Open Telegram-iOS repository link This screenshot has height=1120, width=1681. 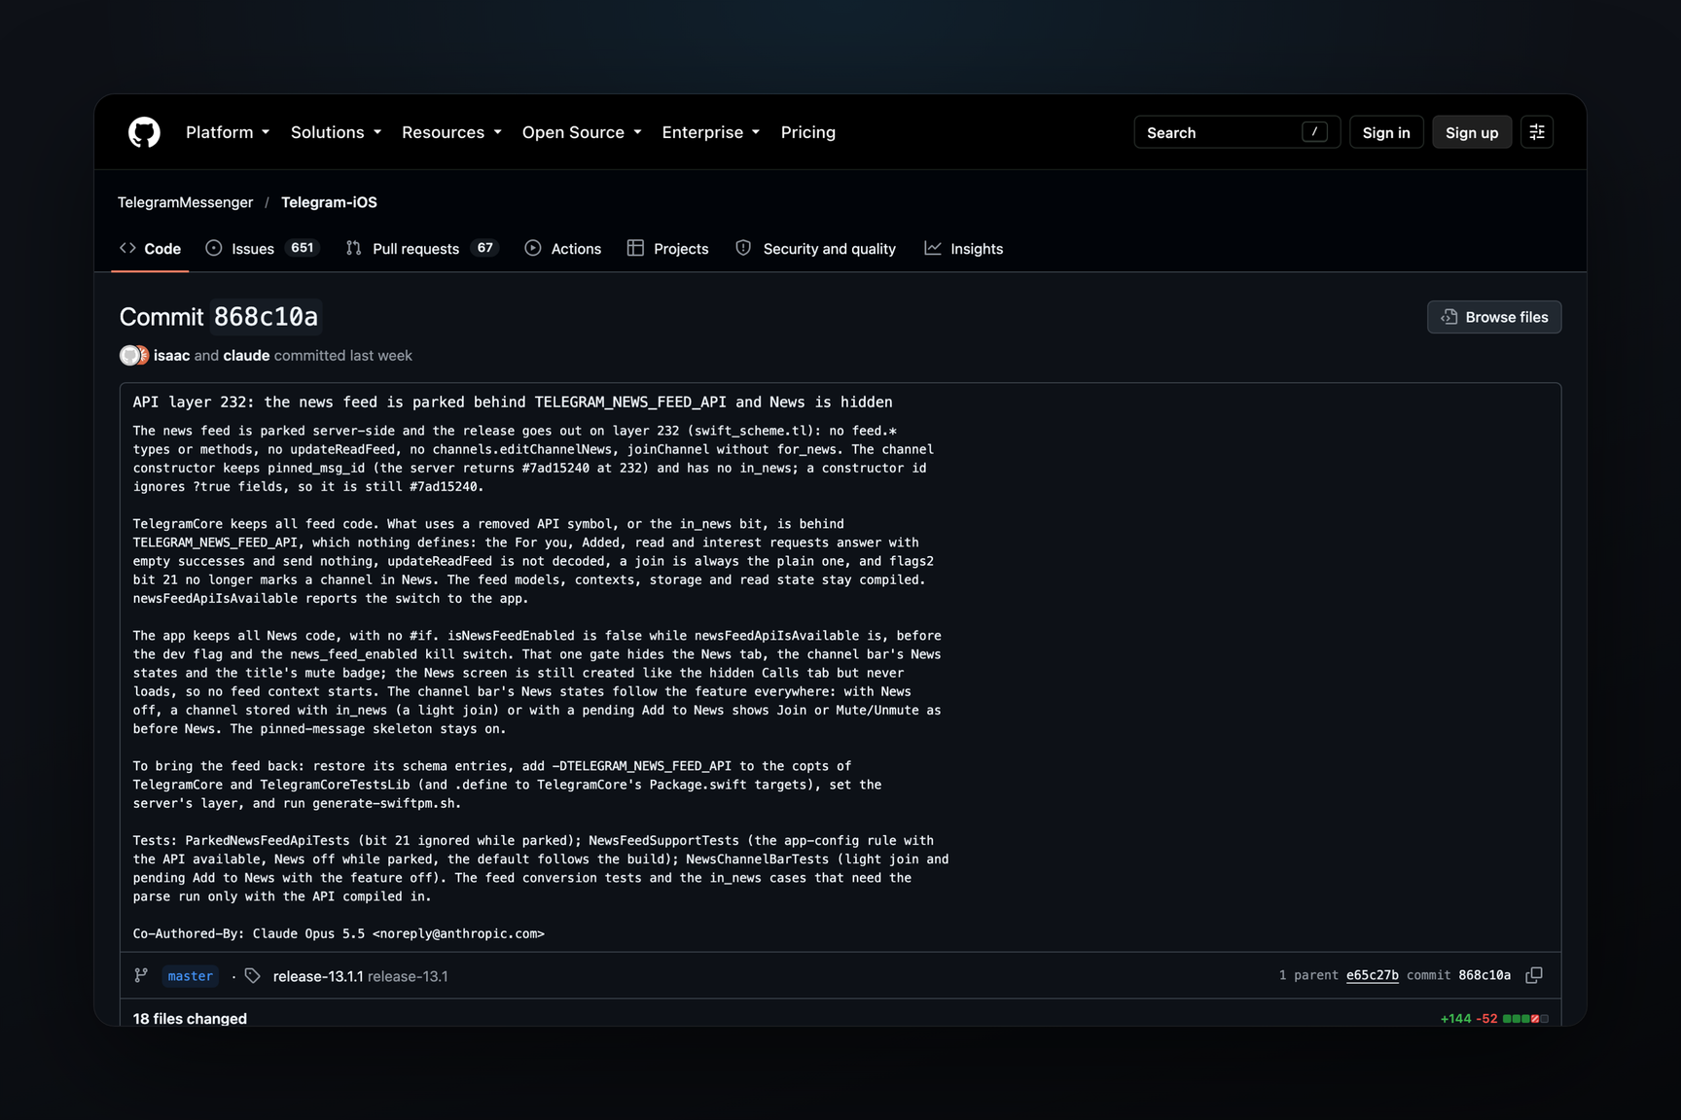[329, 202]
